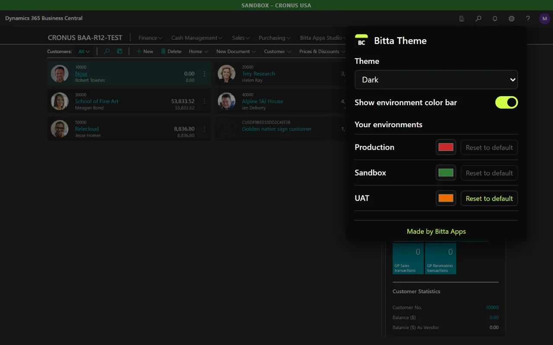
Task: Switch the list layout view icon
Action: click(x=120, y=51)
